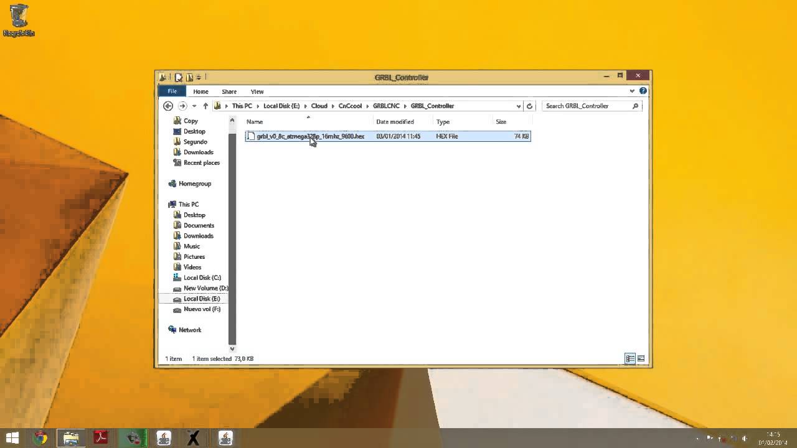This screenshot has height=448, width=797.
Task: Click the HEX file's document icon
Action: [251, 136]
